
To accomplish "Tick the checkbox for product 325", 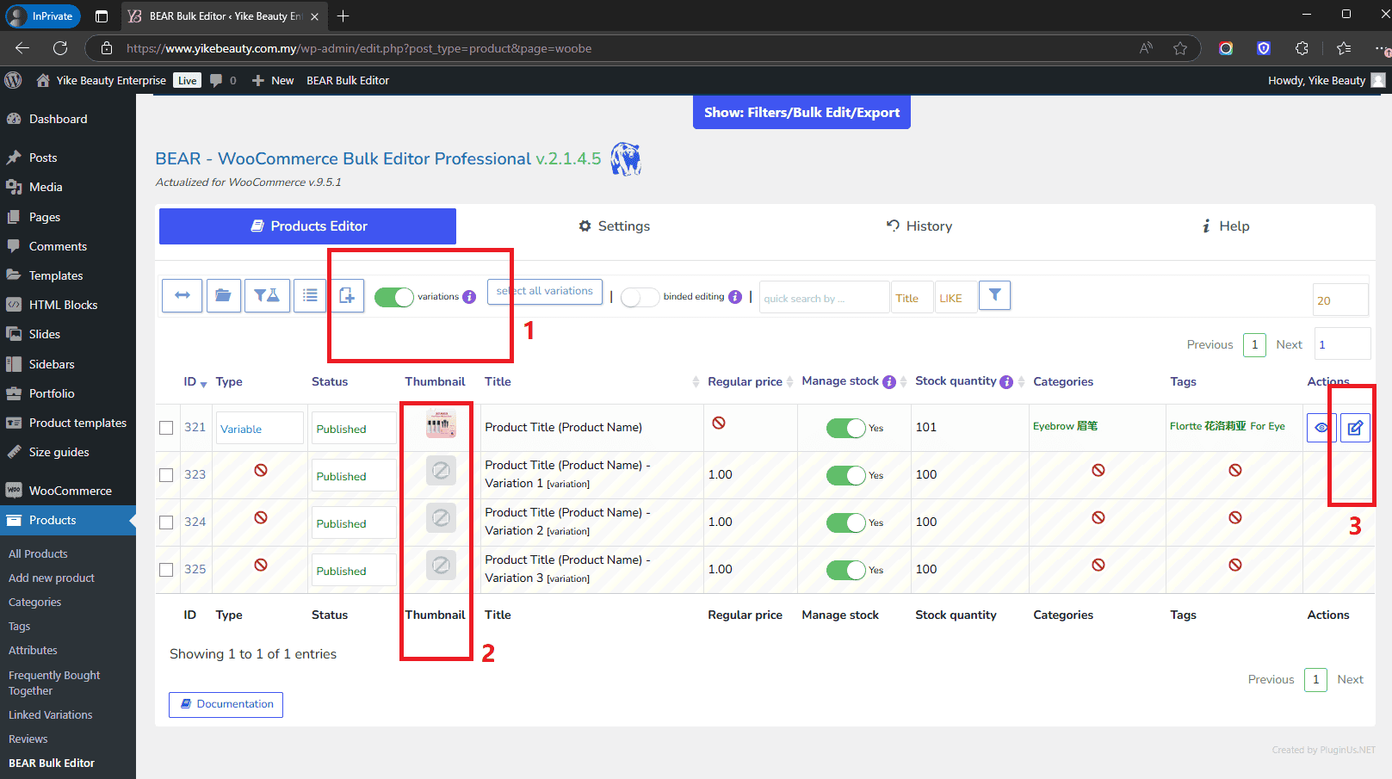I will coord(166,570).
